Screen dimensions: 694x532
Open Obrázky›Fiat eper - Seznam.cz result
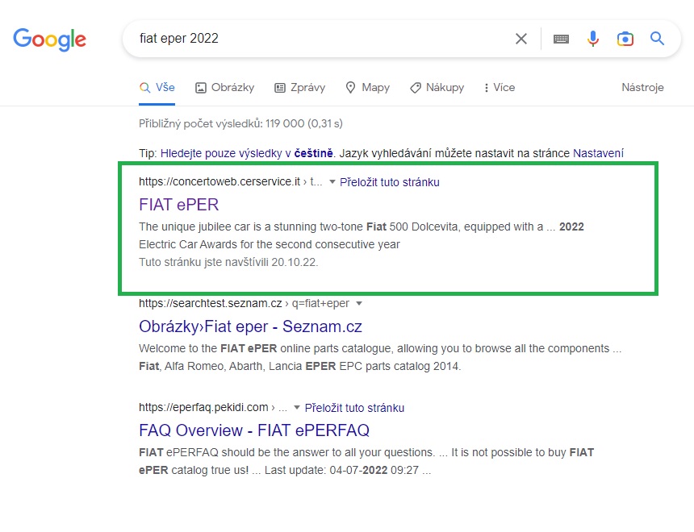pos(250,326)
